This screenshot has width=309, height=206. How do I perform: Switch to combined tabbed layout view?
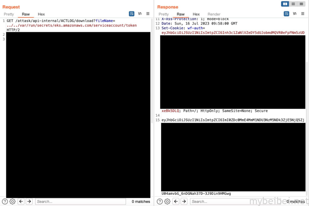click(301, 4)
